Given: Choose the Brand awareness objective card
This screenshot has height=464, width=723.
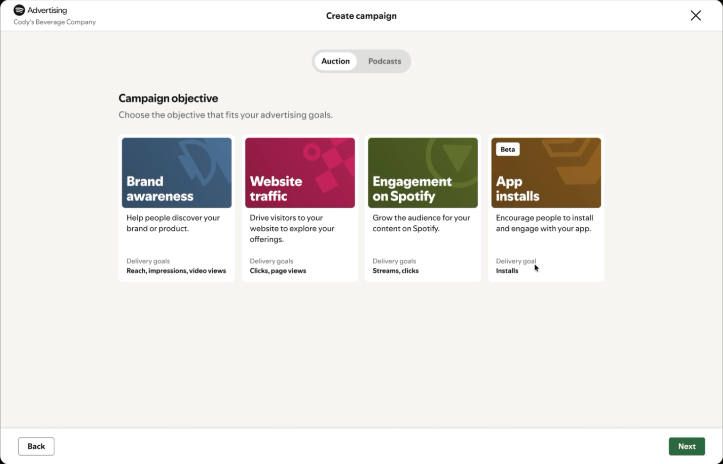Looking at the screenshot, I should [x=177, y=208].
